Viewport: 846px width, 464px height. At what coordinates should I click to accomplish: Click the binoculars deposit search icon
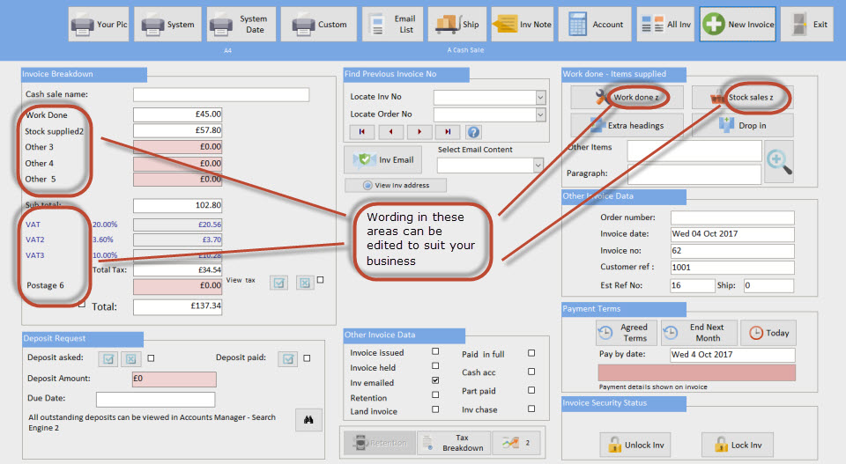tap(308, 420)
